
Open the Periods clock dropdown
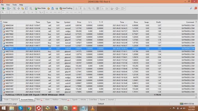pyautogui.click(x=118, y=8)
